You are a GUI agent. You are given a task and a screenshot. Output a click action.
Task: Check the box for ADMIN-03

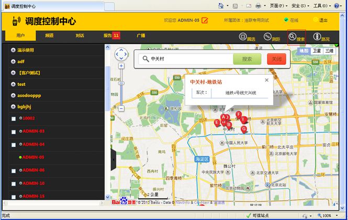pyautogui.click(x=14, y=132)
